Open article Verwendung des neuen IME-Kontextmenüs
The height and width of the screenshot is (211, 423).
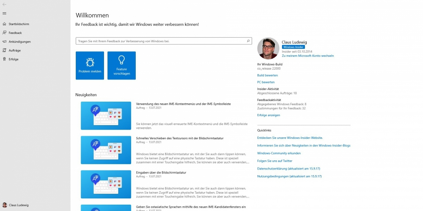pyautogui.click(x=184, y=104)
